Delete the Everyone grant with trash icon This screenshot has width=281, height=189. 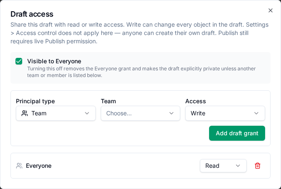point(258,166)
